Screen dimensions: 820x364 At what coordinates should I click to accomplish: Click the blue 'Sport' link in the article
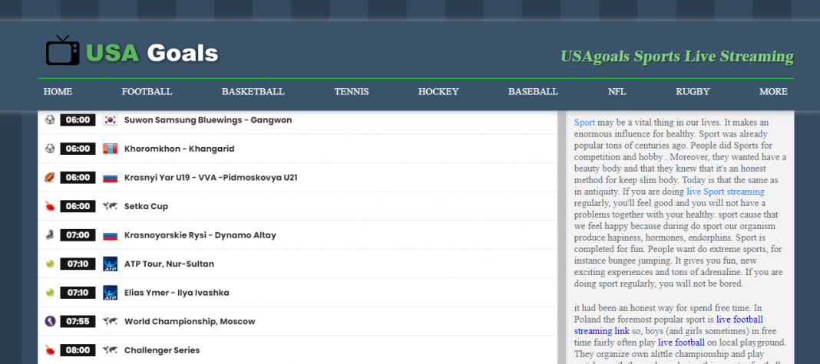point(584,122)
